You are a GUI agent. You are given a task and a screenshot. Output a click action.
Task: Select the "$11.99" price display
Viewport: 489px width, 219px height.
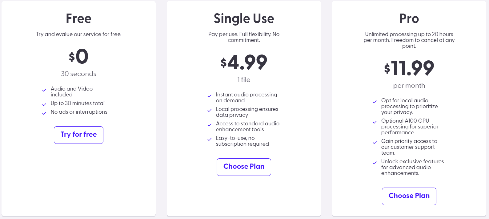409,69
